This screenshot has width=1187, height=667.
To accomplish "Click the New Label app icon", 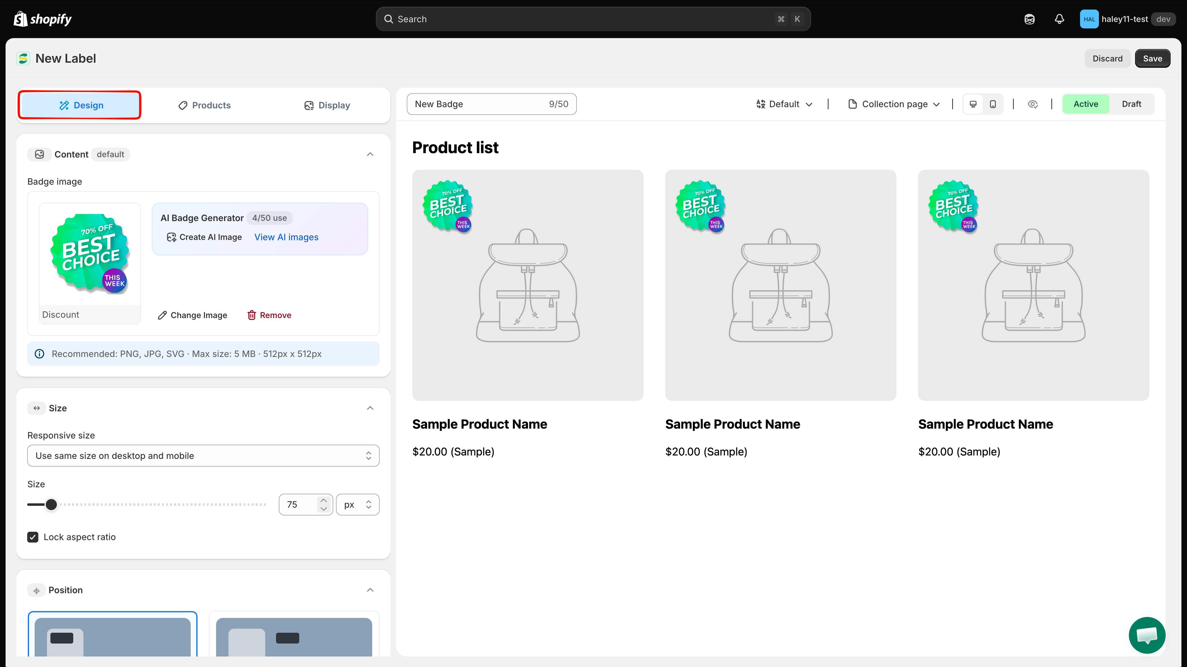I will tap(23, 58).
